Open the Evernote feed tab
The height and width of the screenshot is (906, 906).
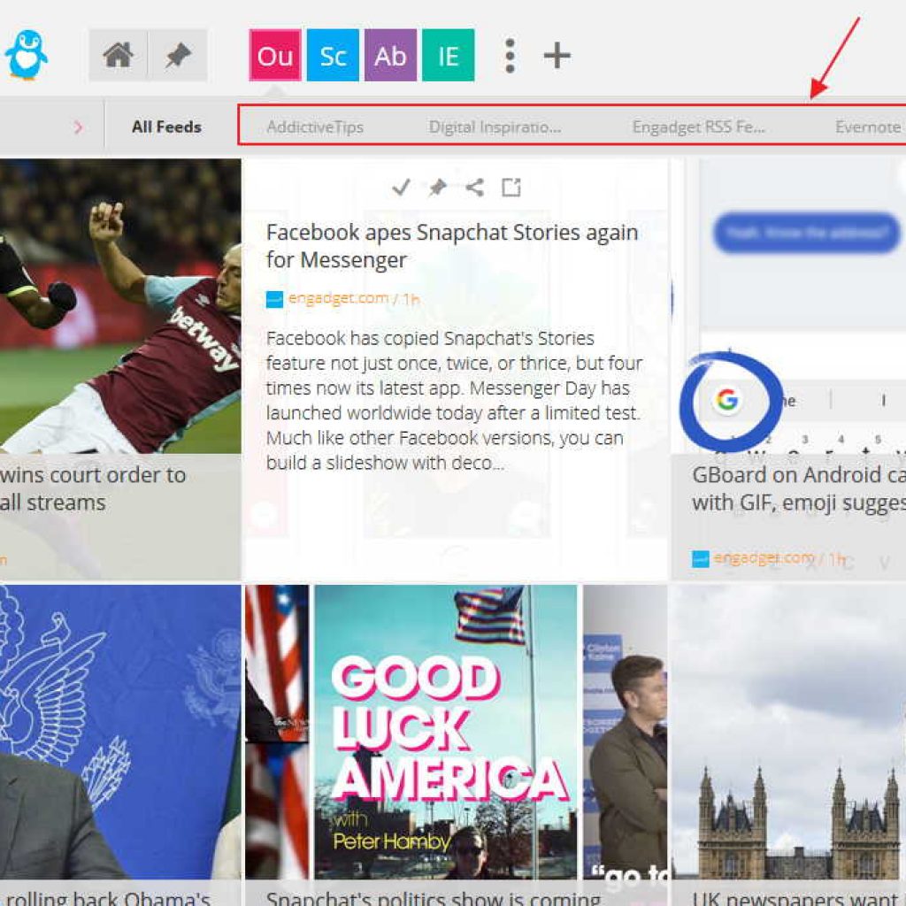point(870,127)
